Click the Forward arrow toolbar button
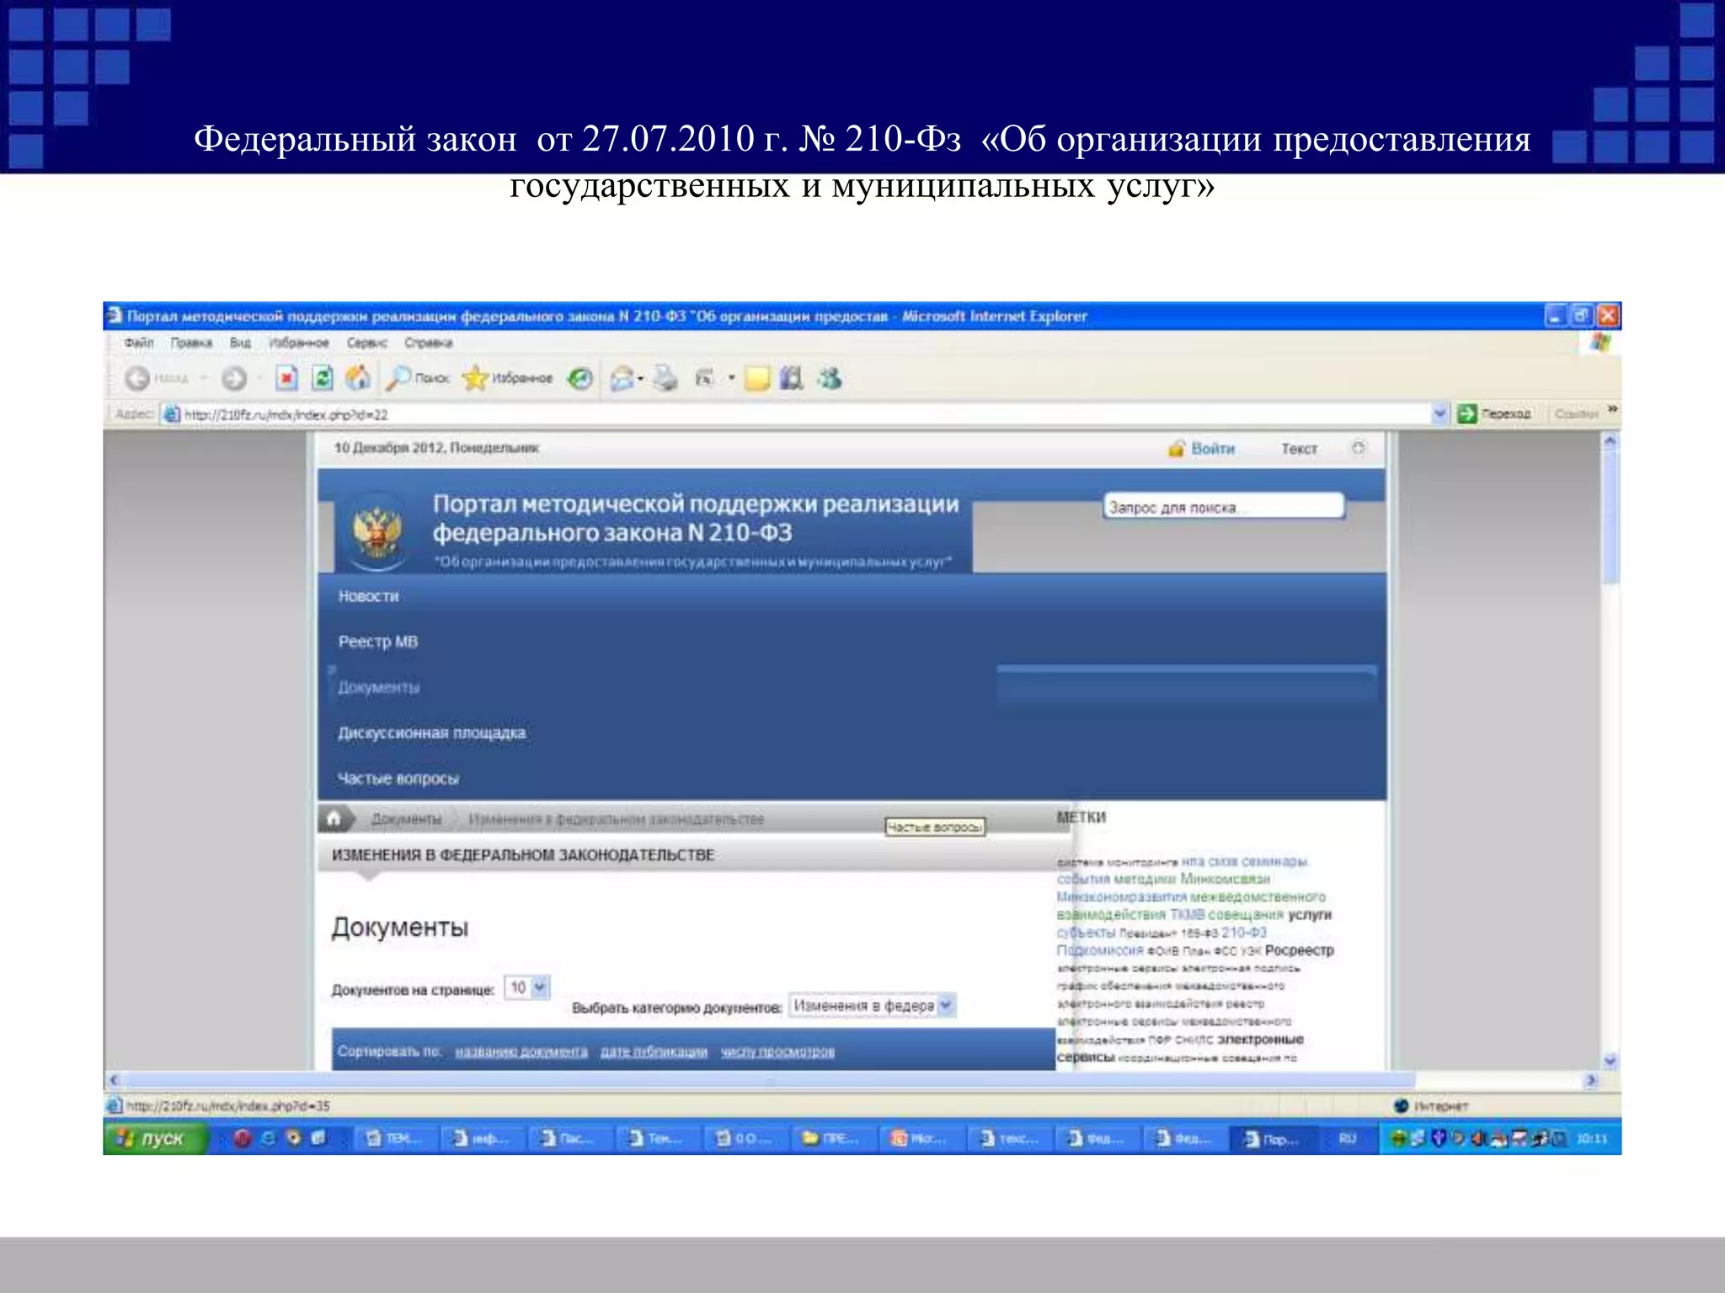 pos(234,379)
